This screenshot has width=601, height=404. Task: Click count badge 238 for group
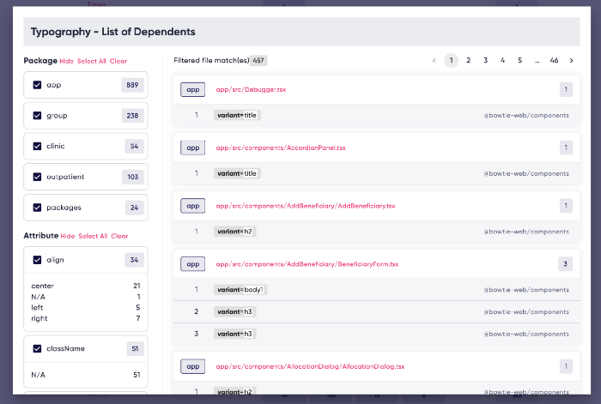click(x=132, y=116)
